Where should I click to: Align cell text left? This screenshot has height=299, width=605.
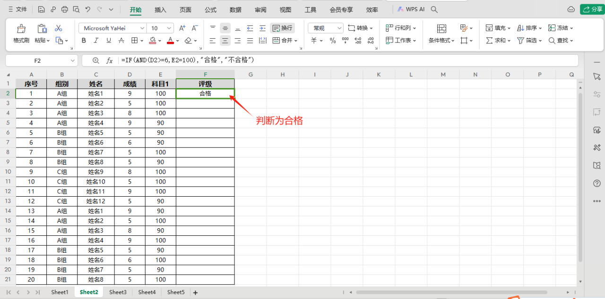click(213, 41)
